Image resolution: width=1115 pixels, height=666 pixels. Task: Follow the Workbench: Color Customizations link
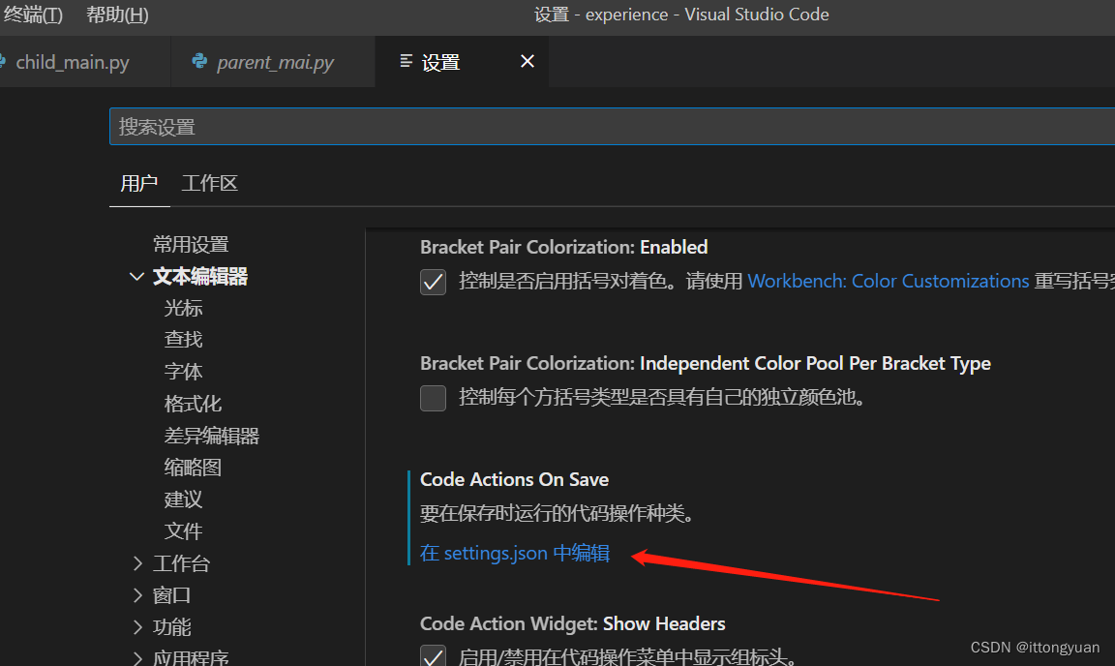coord(888,282)
